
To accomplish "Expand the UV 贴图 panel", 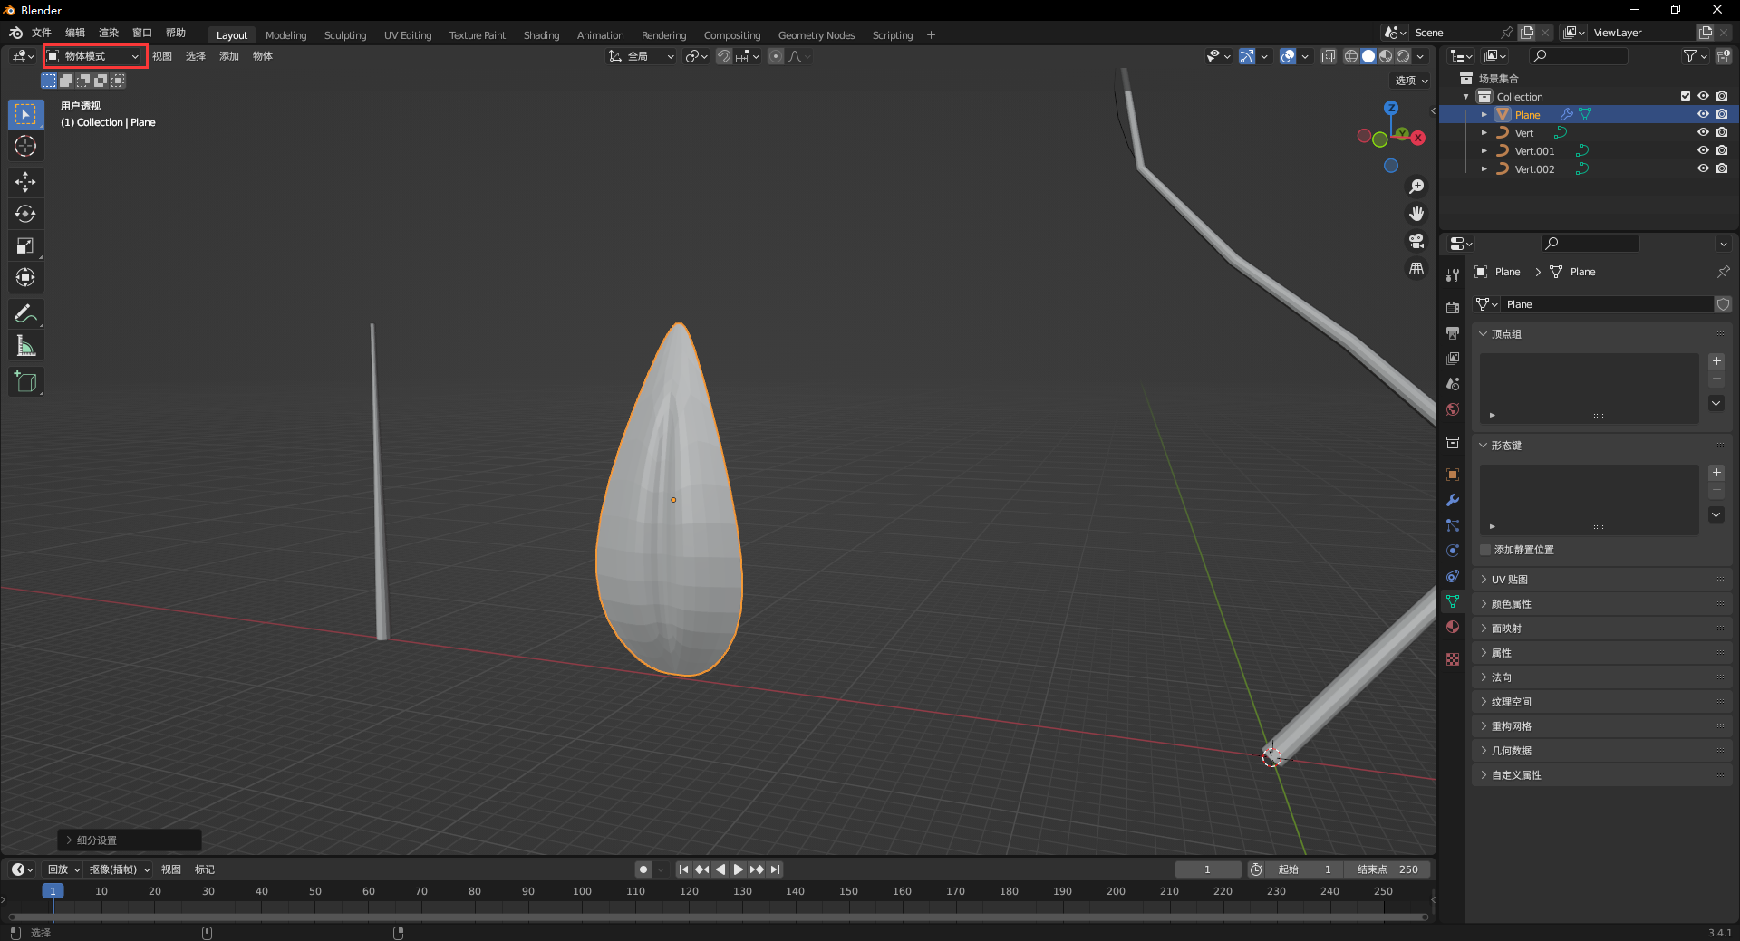I will click(1510, 580).
